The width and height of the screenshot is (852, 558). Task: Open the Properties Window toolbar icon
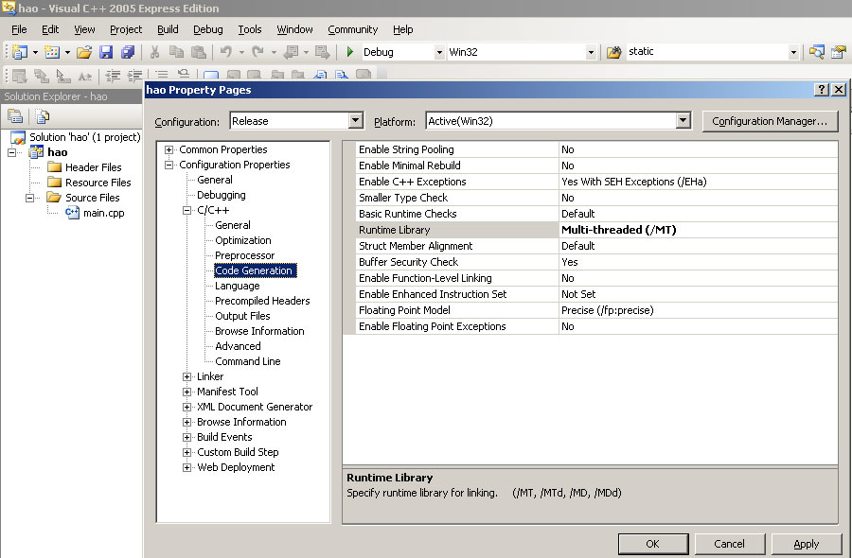839,52
